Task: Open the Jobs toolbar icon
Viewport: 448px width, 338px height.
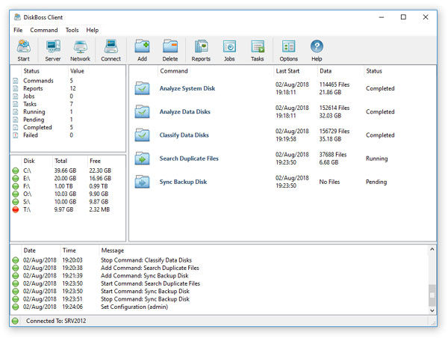Action: coord(229,50)
